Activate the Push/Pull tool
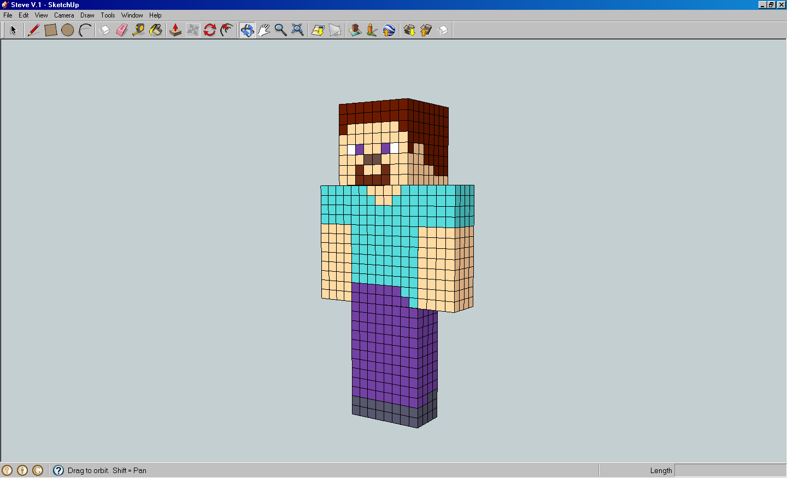The height and width of the screenshot is (478, 787). [175, 30]
